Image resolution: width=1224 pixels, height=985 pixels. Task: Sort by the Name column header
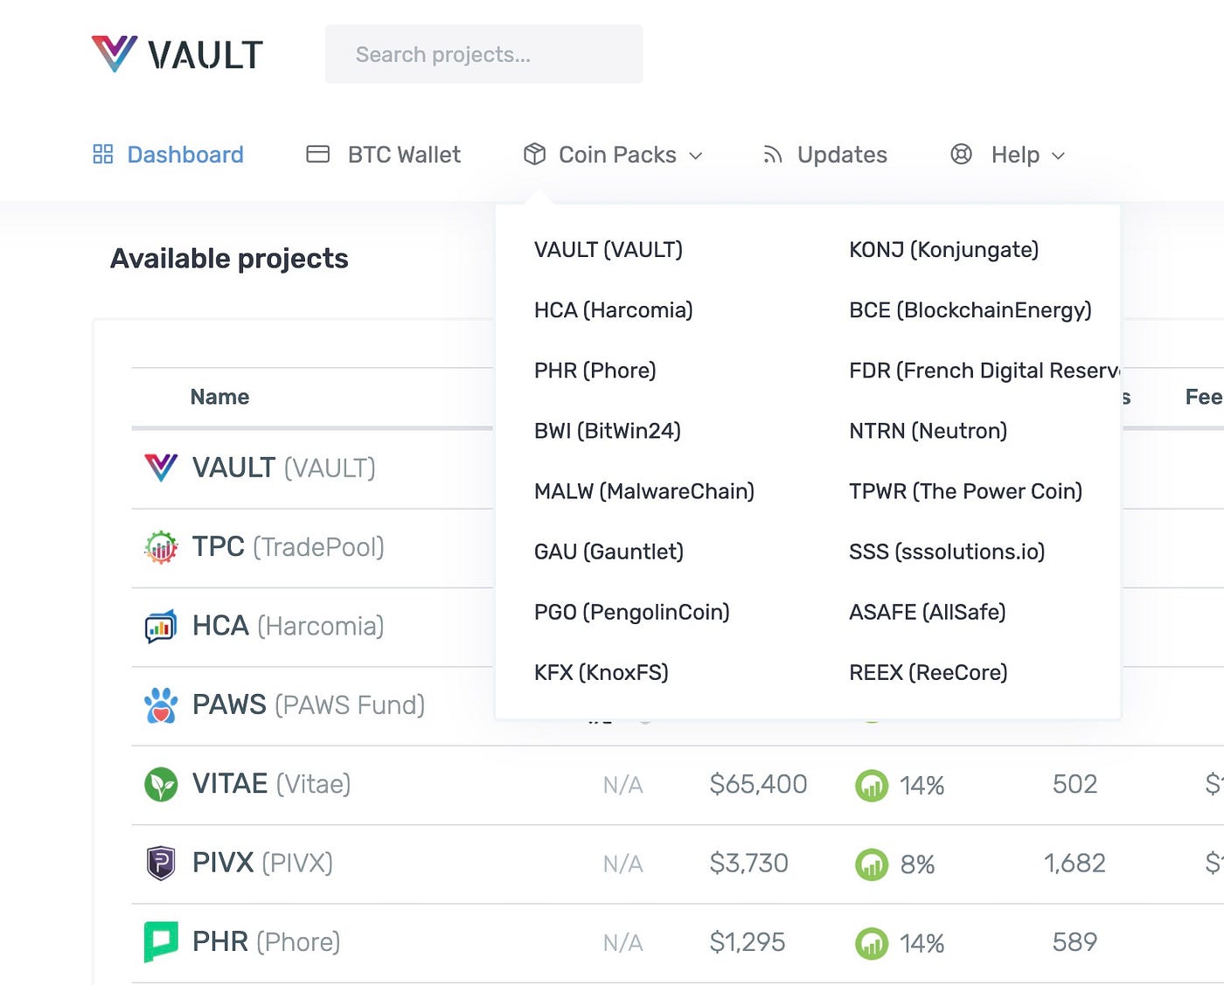click(220, 397)
